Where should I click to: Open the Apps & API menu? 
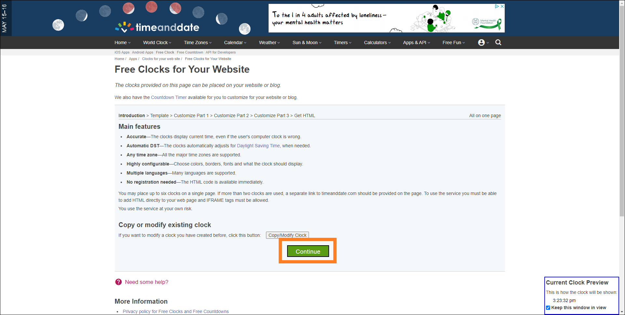(416, 42)
